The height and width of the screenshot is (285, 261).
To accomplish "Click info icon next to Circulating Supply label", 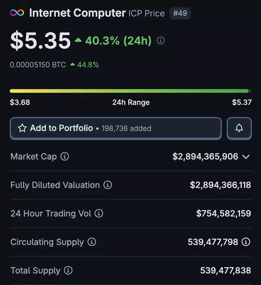I will pyautogui.click(x=92, y=242).
